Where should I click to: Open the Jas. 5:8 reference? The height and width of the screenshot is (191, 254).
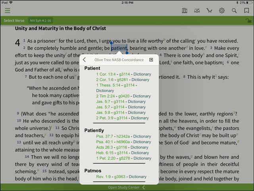point(103,112)
